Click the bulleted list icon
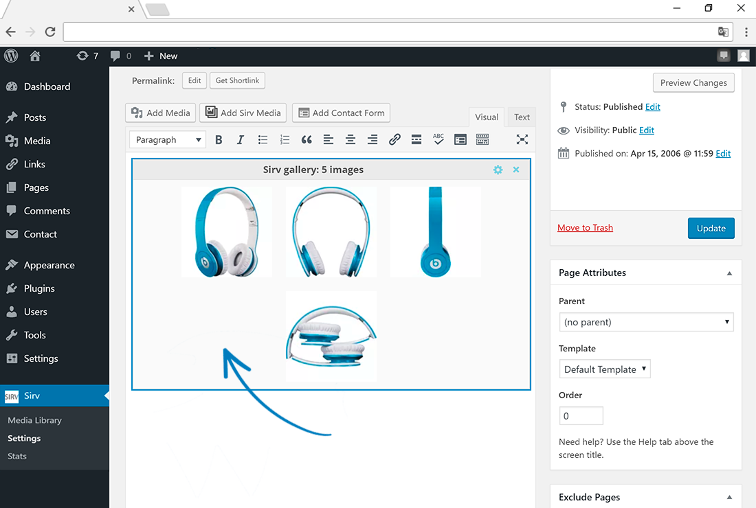 pos(263,140)
